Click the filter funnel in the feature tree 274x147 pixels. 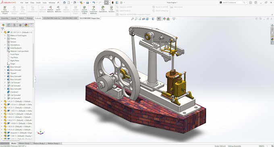tap(2, 29)
